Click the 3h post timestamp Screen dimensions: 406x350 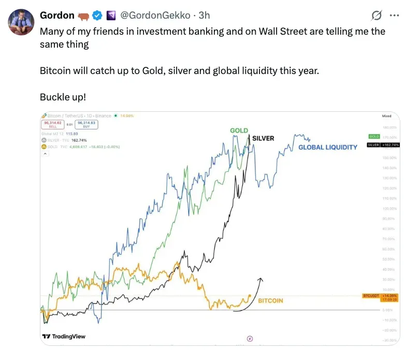[204, 16]
